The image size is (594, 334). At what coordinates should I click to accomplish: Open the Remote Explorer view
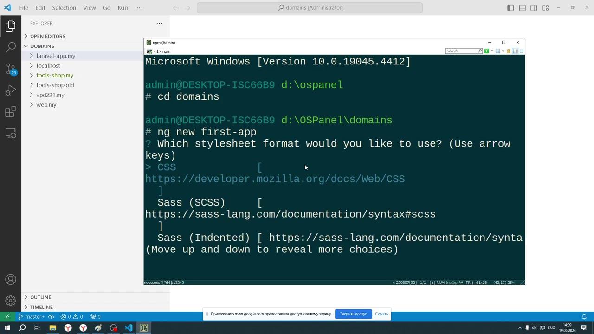click(11, 134)
